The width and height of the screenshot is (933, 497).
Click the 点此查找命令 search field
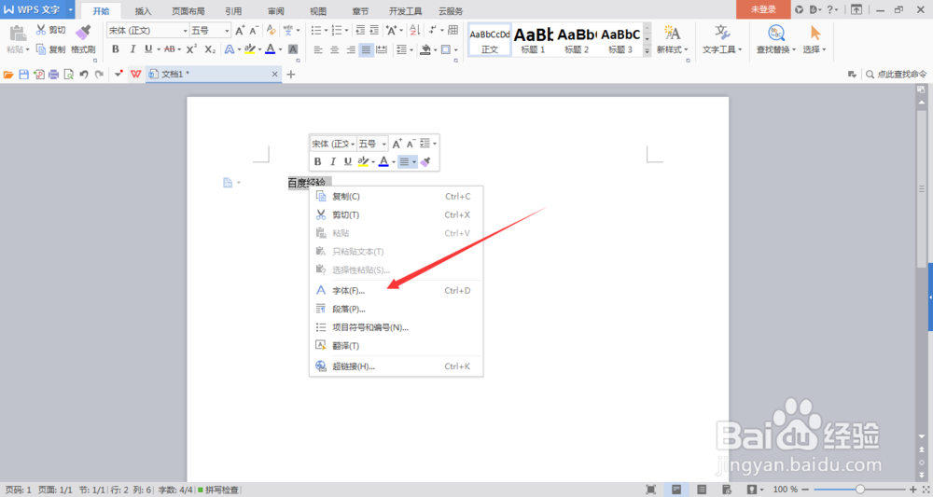pos(896,75)
